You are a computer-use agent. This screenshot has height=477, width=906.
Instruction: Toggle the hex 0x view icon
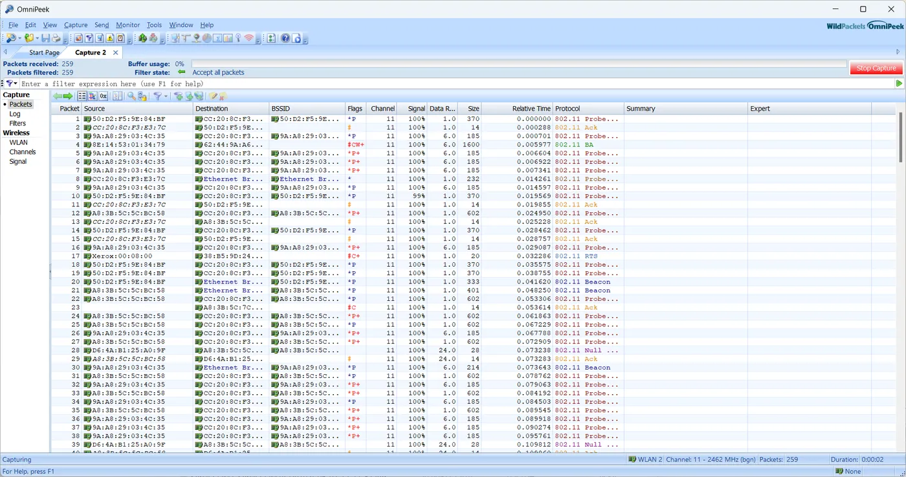[103, 96]
